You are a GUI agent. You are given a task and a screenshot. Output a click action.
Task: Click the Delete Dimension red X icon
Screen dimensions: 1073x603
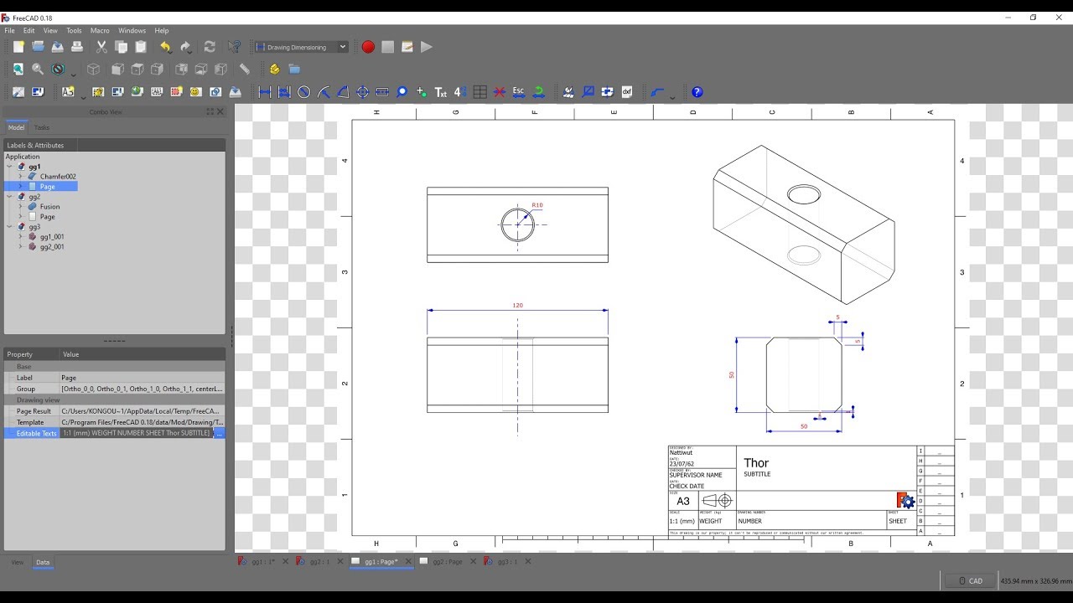pos(500,92)
